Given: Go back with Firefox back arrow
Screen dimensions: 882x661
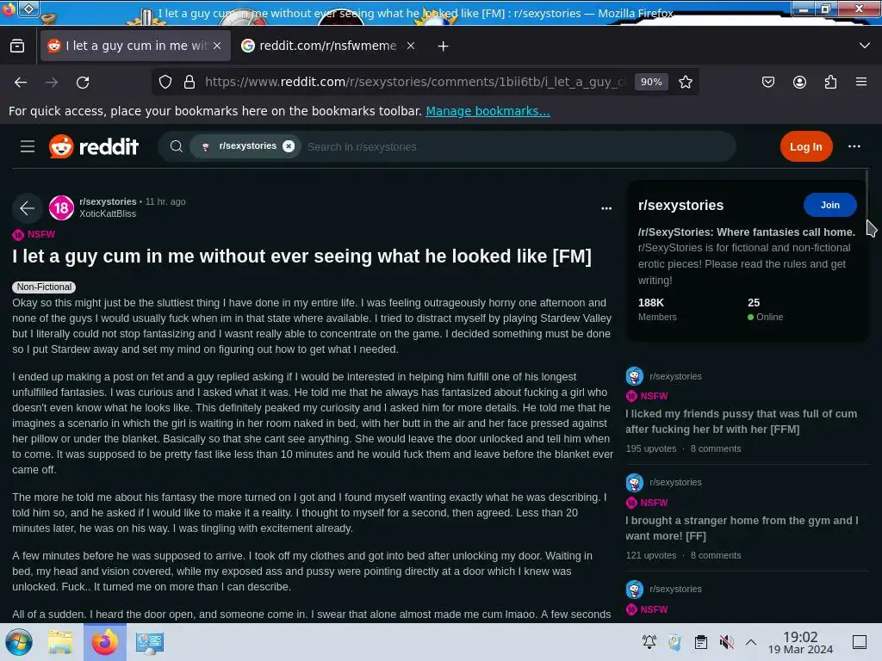Looking at the screenshot, I should pos(21,82).
